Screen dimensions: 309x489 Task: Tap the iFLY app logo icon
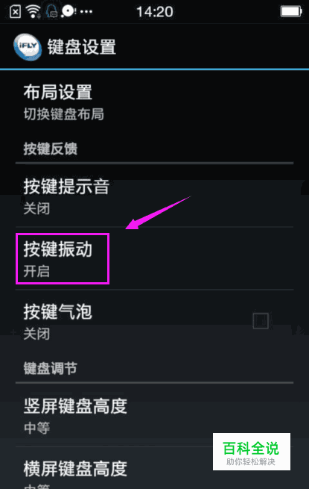(28, 47)
